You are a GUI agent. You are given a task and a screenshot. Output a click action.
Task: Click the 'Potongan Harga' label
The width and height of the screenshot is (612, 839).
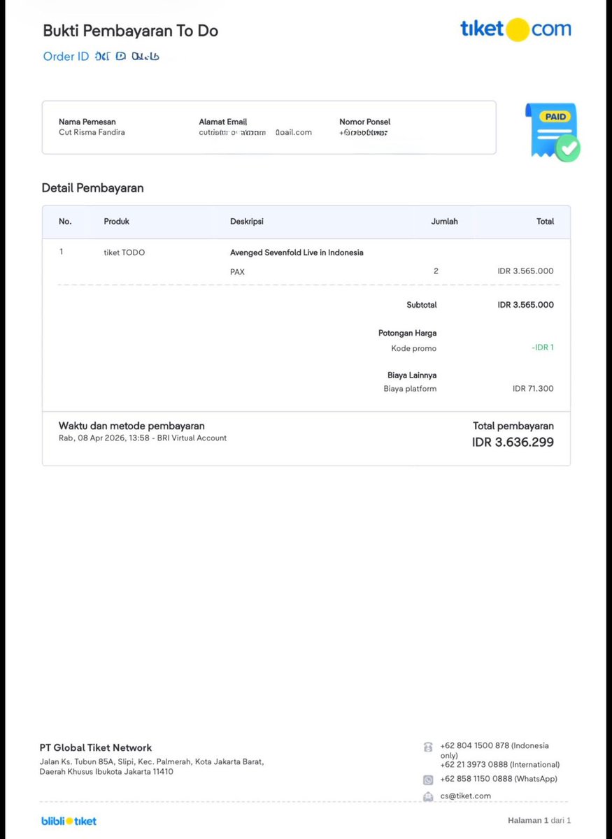[408, 334]
